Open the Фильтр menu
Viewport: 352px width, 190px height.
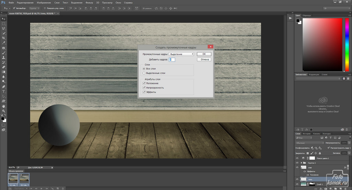[x=89, y=2]
